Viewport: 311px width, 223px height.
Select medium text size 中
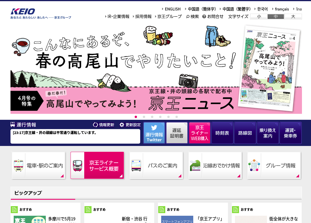pyautogui.click(x=276, y=17)
